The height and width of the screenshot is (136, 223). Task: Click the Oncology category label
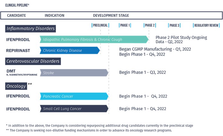coord(16,86)
